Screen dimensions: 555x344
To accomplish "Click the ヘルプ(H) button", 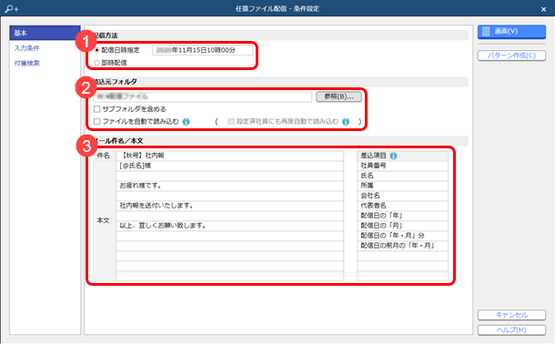I will pos(511,329).
